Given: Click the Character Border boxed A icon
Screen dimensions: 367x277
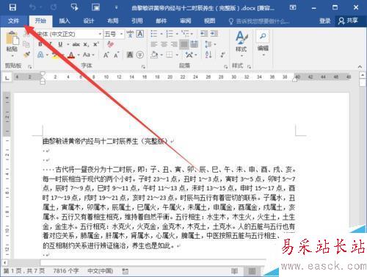Looking at the screenshot, I should coord(140,34).
